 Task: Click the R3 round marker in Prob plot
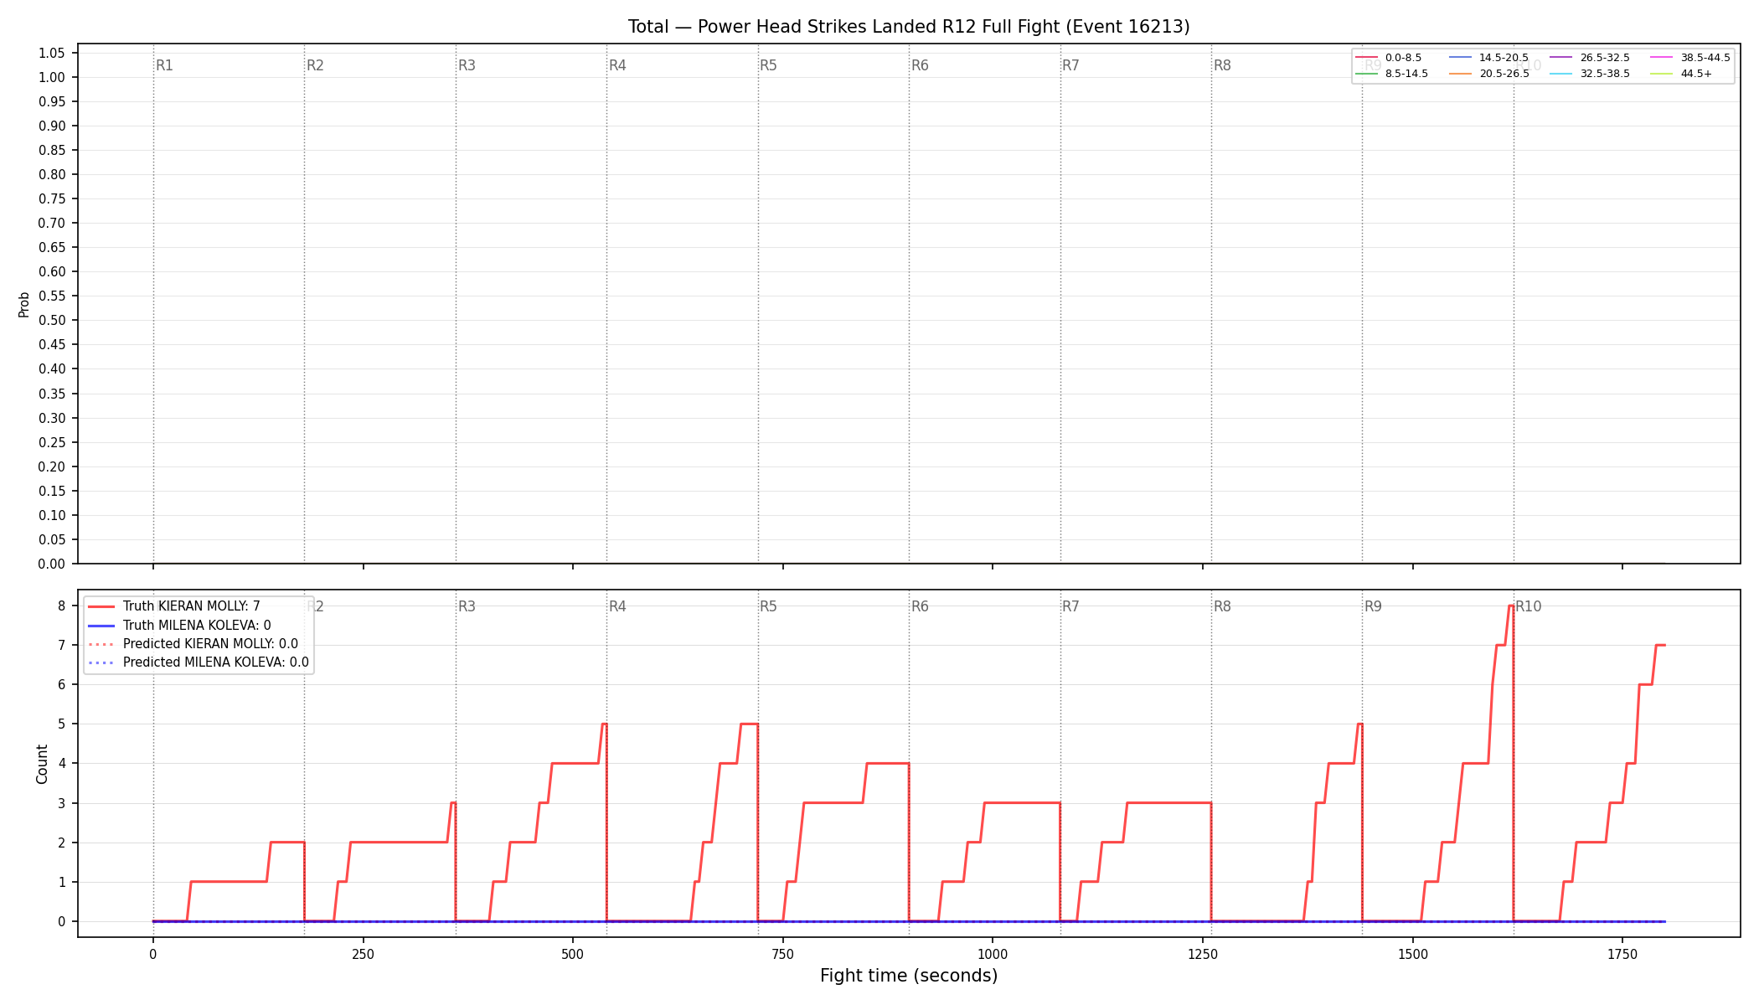pos(467,65)
